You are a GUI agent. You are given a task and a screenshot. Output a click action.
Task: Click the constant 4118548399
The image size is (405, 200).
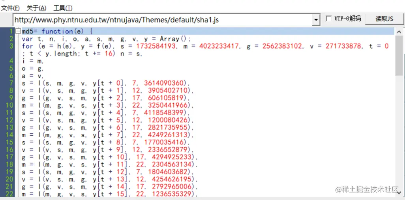pyautogui.click(x=164, y=113)
